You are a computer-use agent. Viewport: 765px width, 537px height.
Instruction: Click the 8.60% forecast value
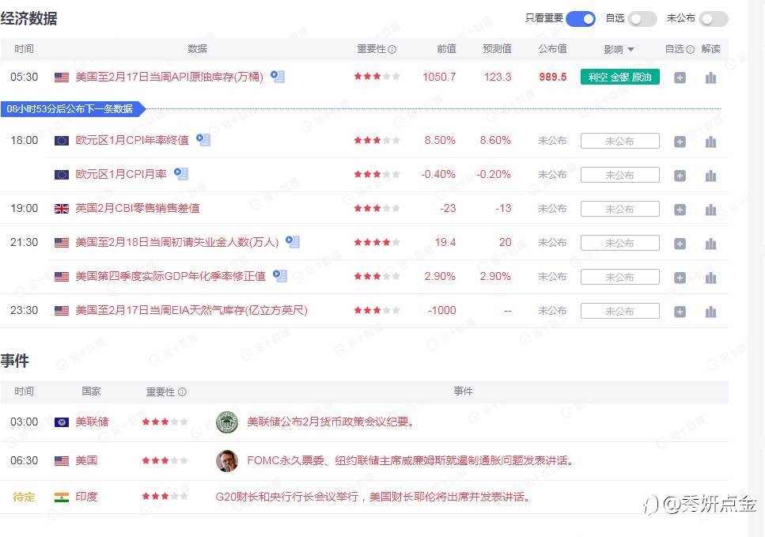[495, 141]
